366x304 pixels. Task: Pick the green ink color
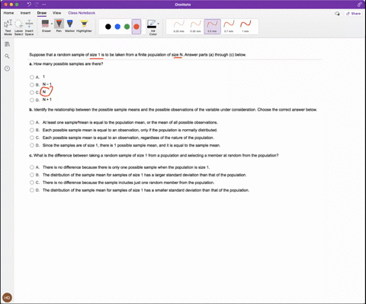pos(127,27)
